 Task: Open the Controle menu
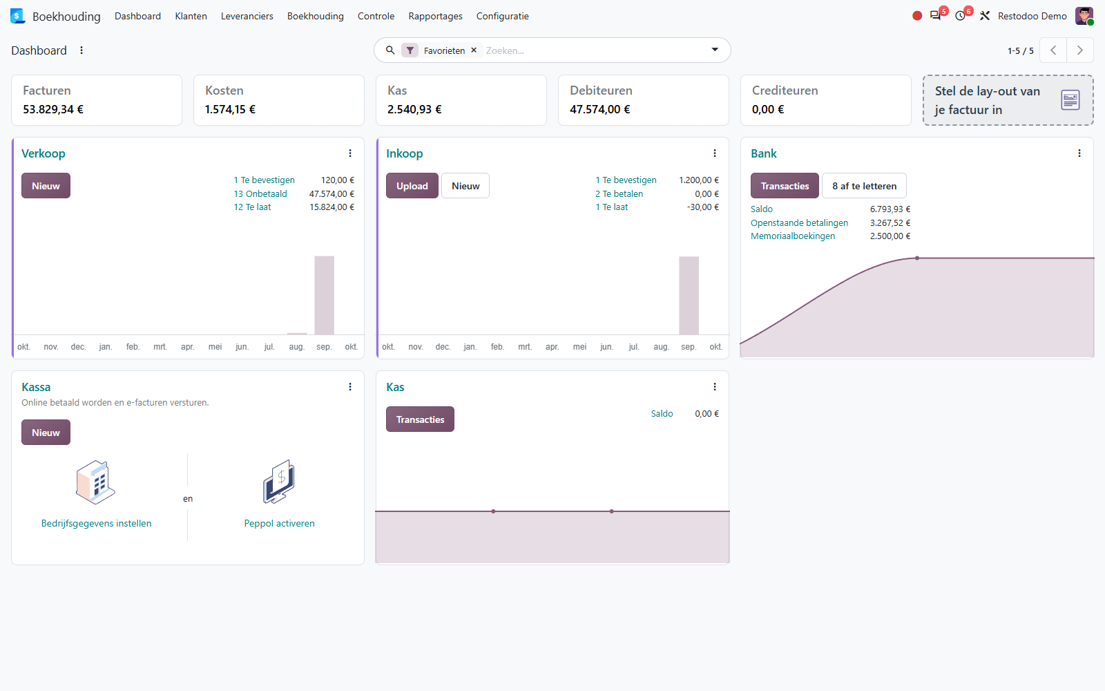pos(376,16)
